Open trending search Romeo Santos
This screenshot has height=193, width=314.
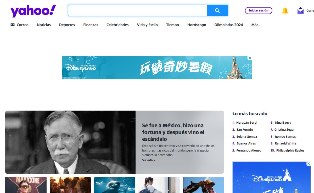click(x=285, y=137)
